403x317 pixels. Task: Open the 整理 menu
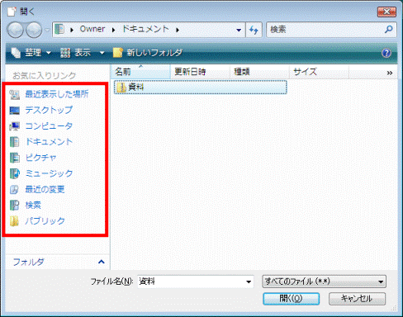click(31, 52)
